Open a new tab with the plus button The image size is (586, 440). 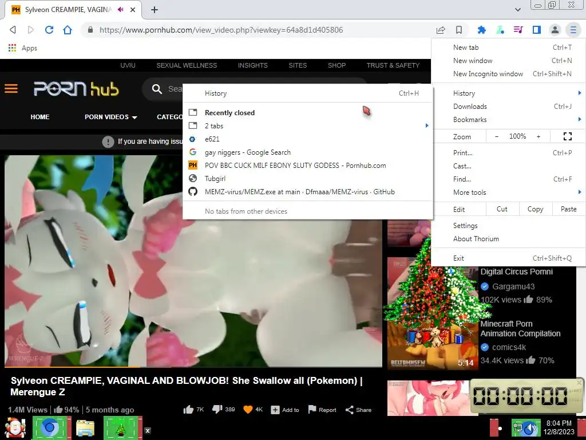click(x=155, y=10)
